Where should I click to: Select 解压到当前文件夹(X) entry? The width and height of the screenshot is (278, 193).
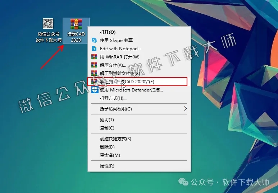click(139, 73)
